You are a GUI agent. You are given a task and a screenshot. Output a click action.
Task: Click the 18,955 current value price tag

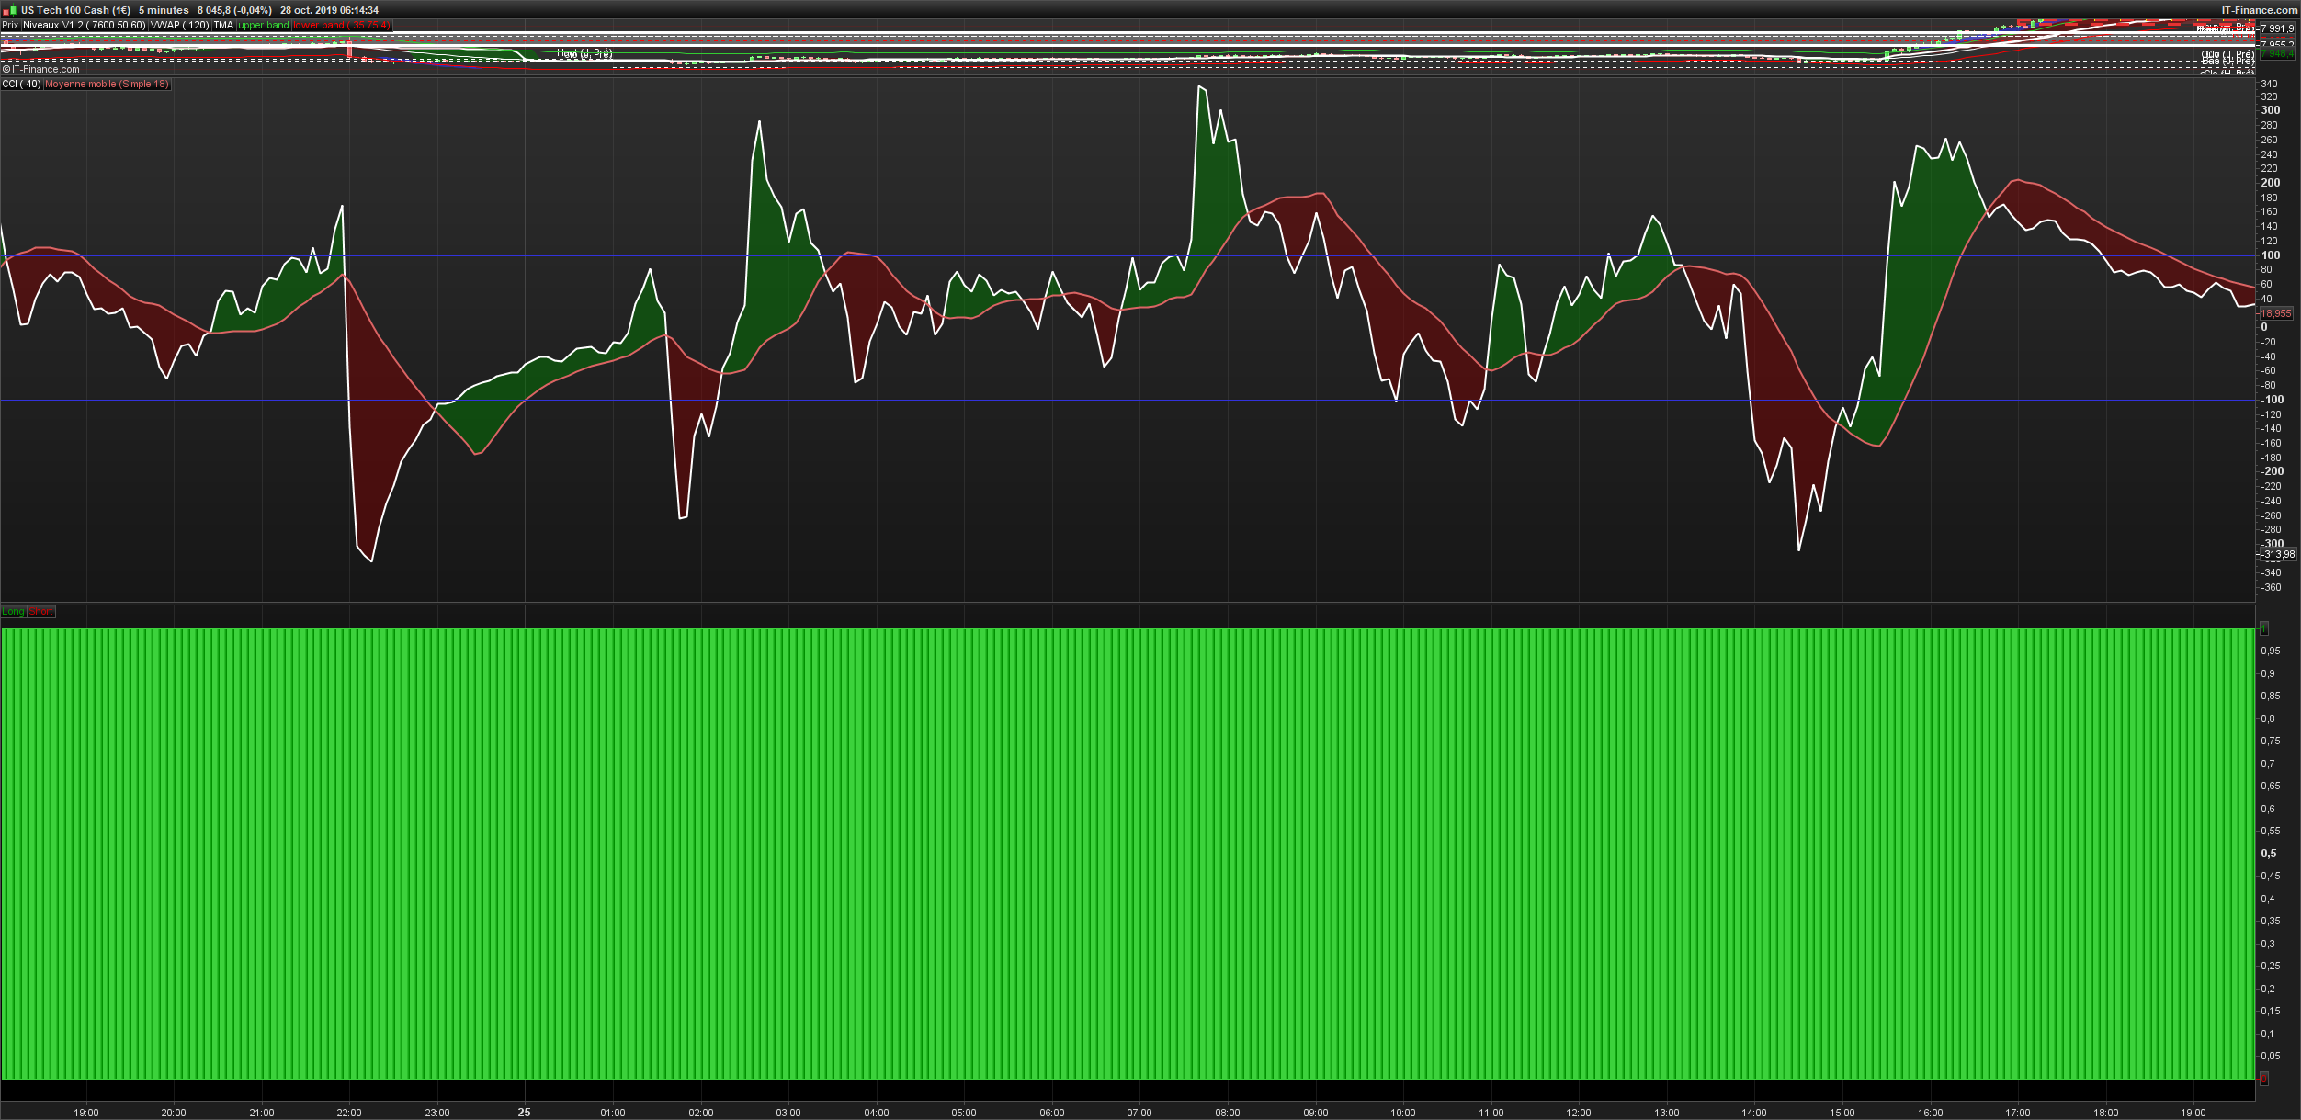pos(2275,313)
